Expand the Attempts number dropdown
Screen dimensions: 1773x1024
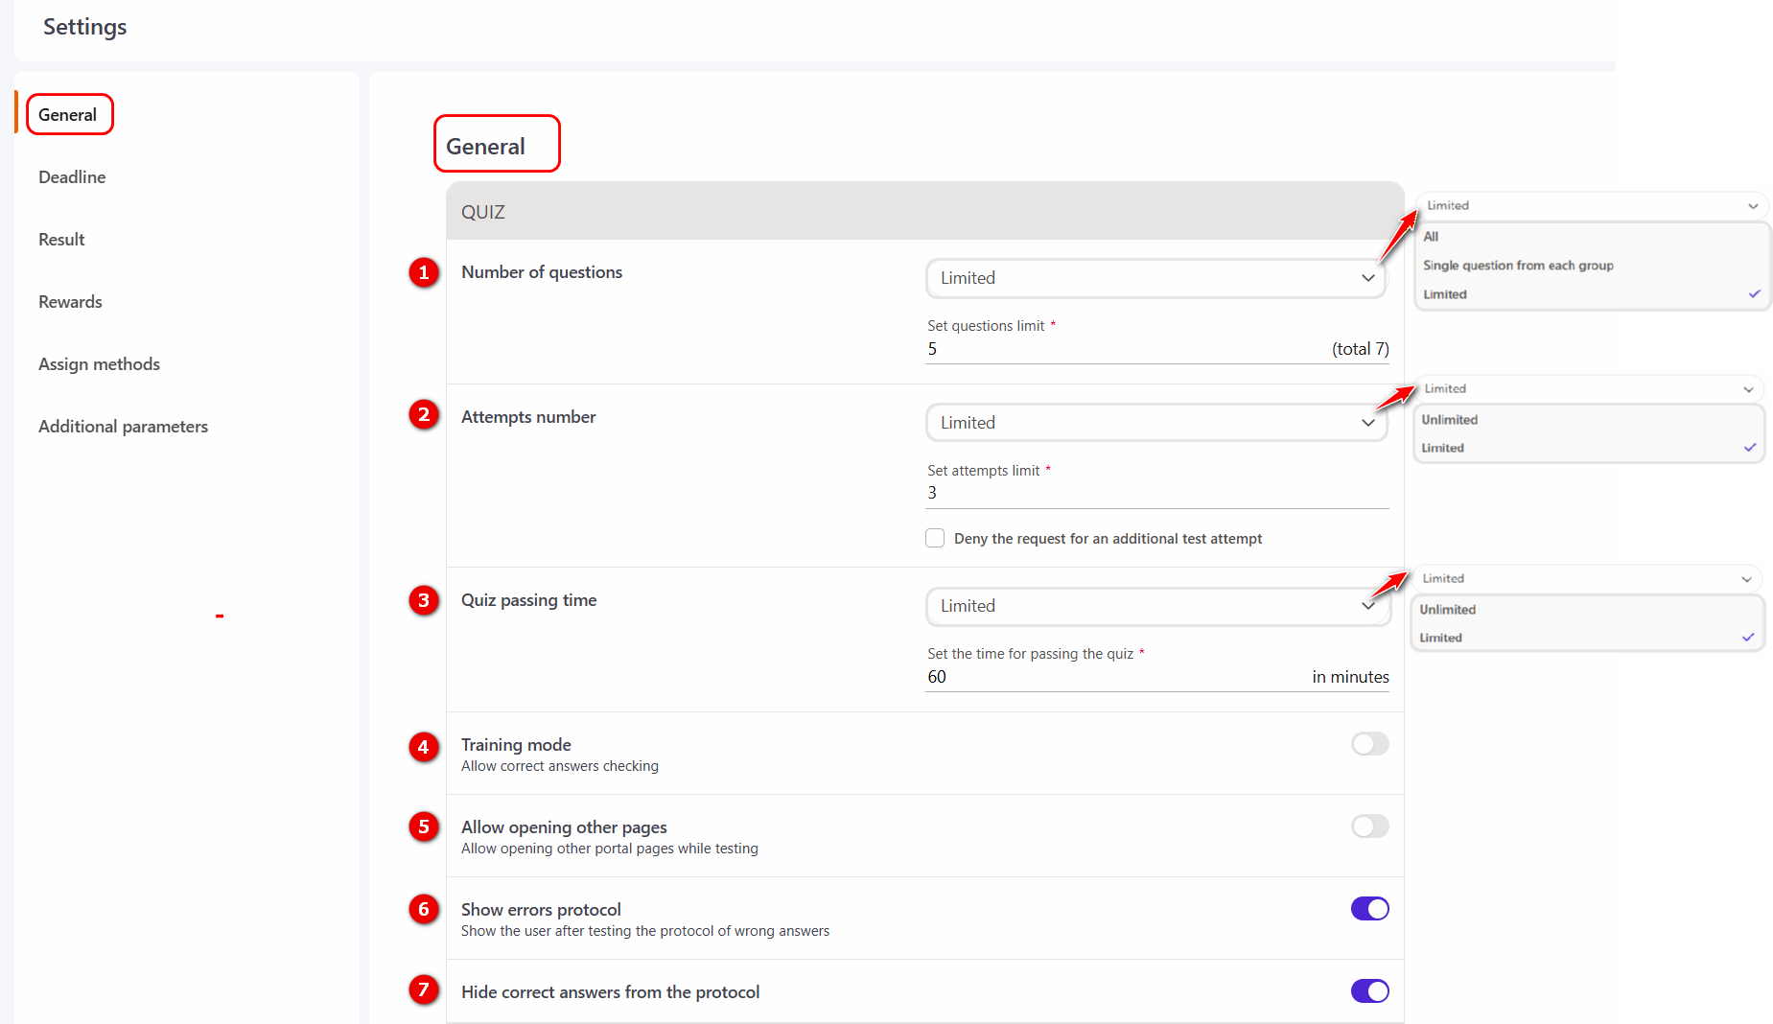[1156, 423]
